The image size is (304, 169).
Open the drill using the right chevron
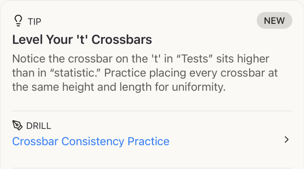286,140
